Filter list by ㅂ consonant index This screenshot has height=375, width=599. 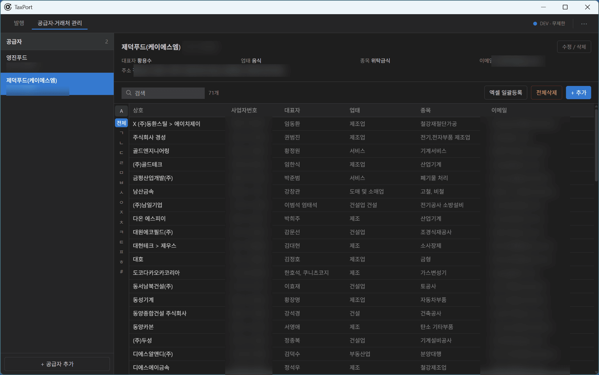(x=121, y=182)
